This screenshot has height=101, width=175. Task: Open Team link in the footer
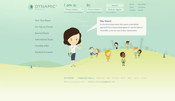click(108, 78)
